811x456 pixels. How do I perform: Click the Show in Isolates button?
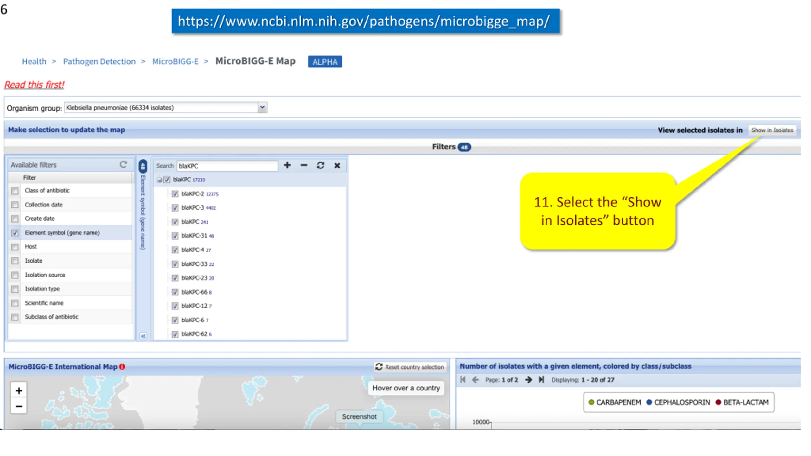coord(772,130)
